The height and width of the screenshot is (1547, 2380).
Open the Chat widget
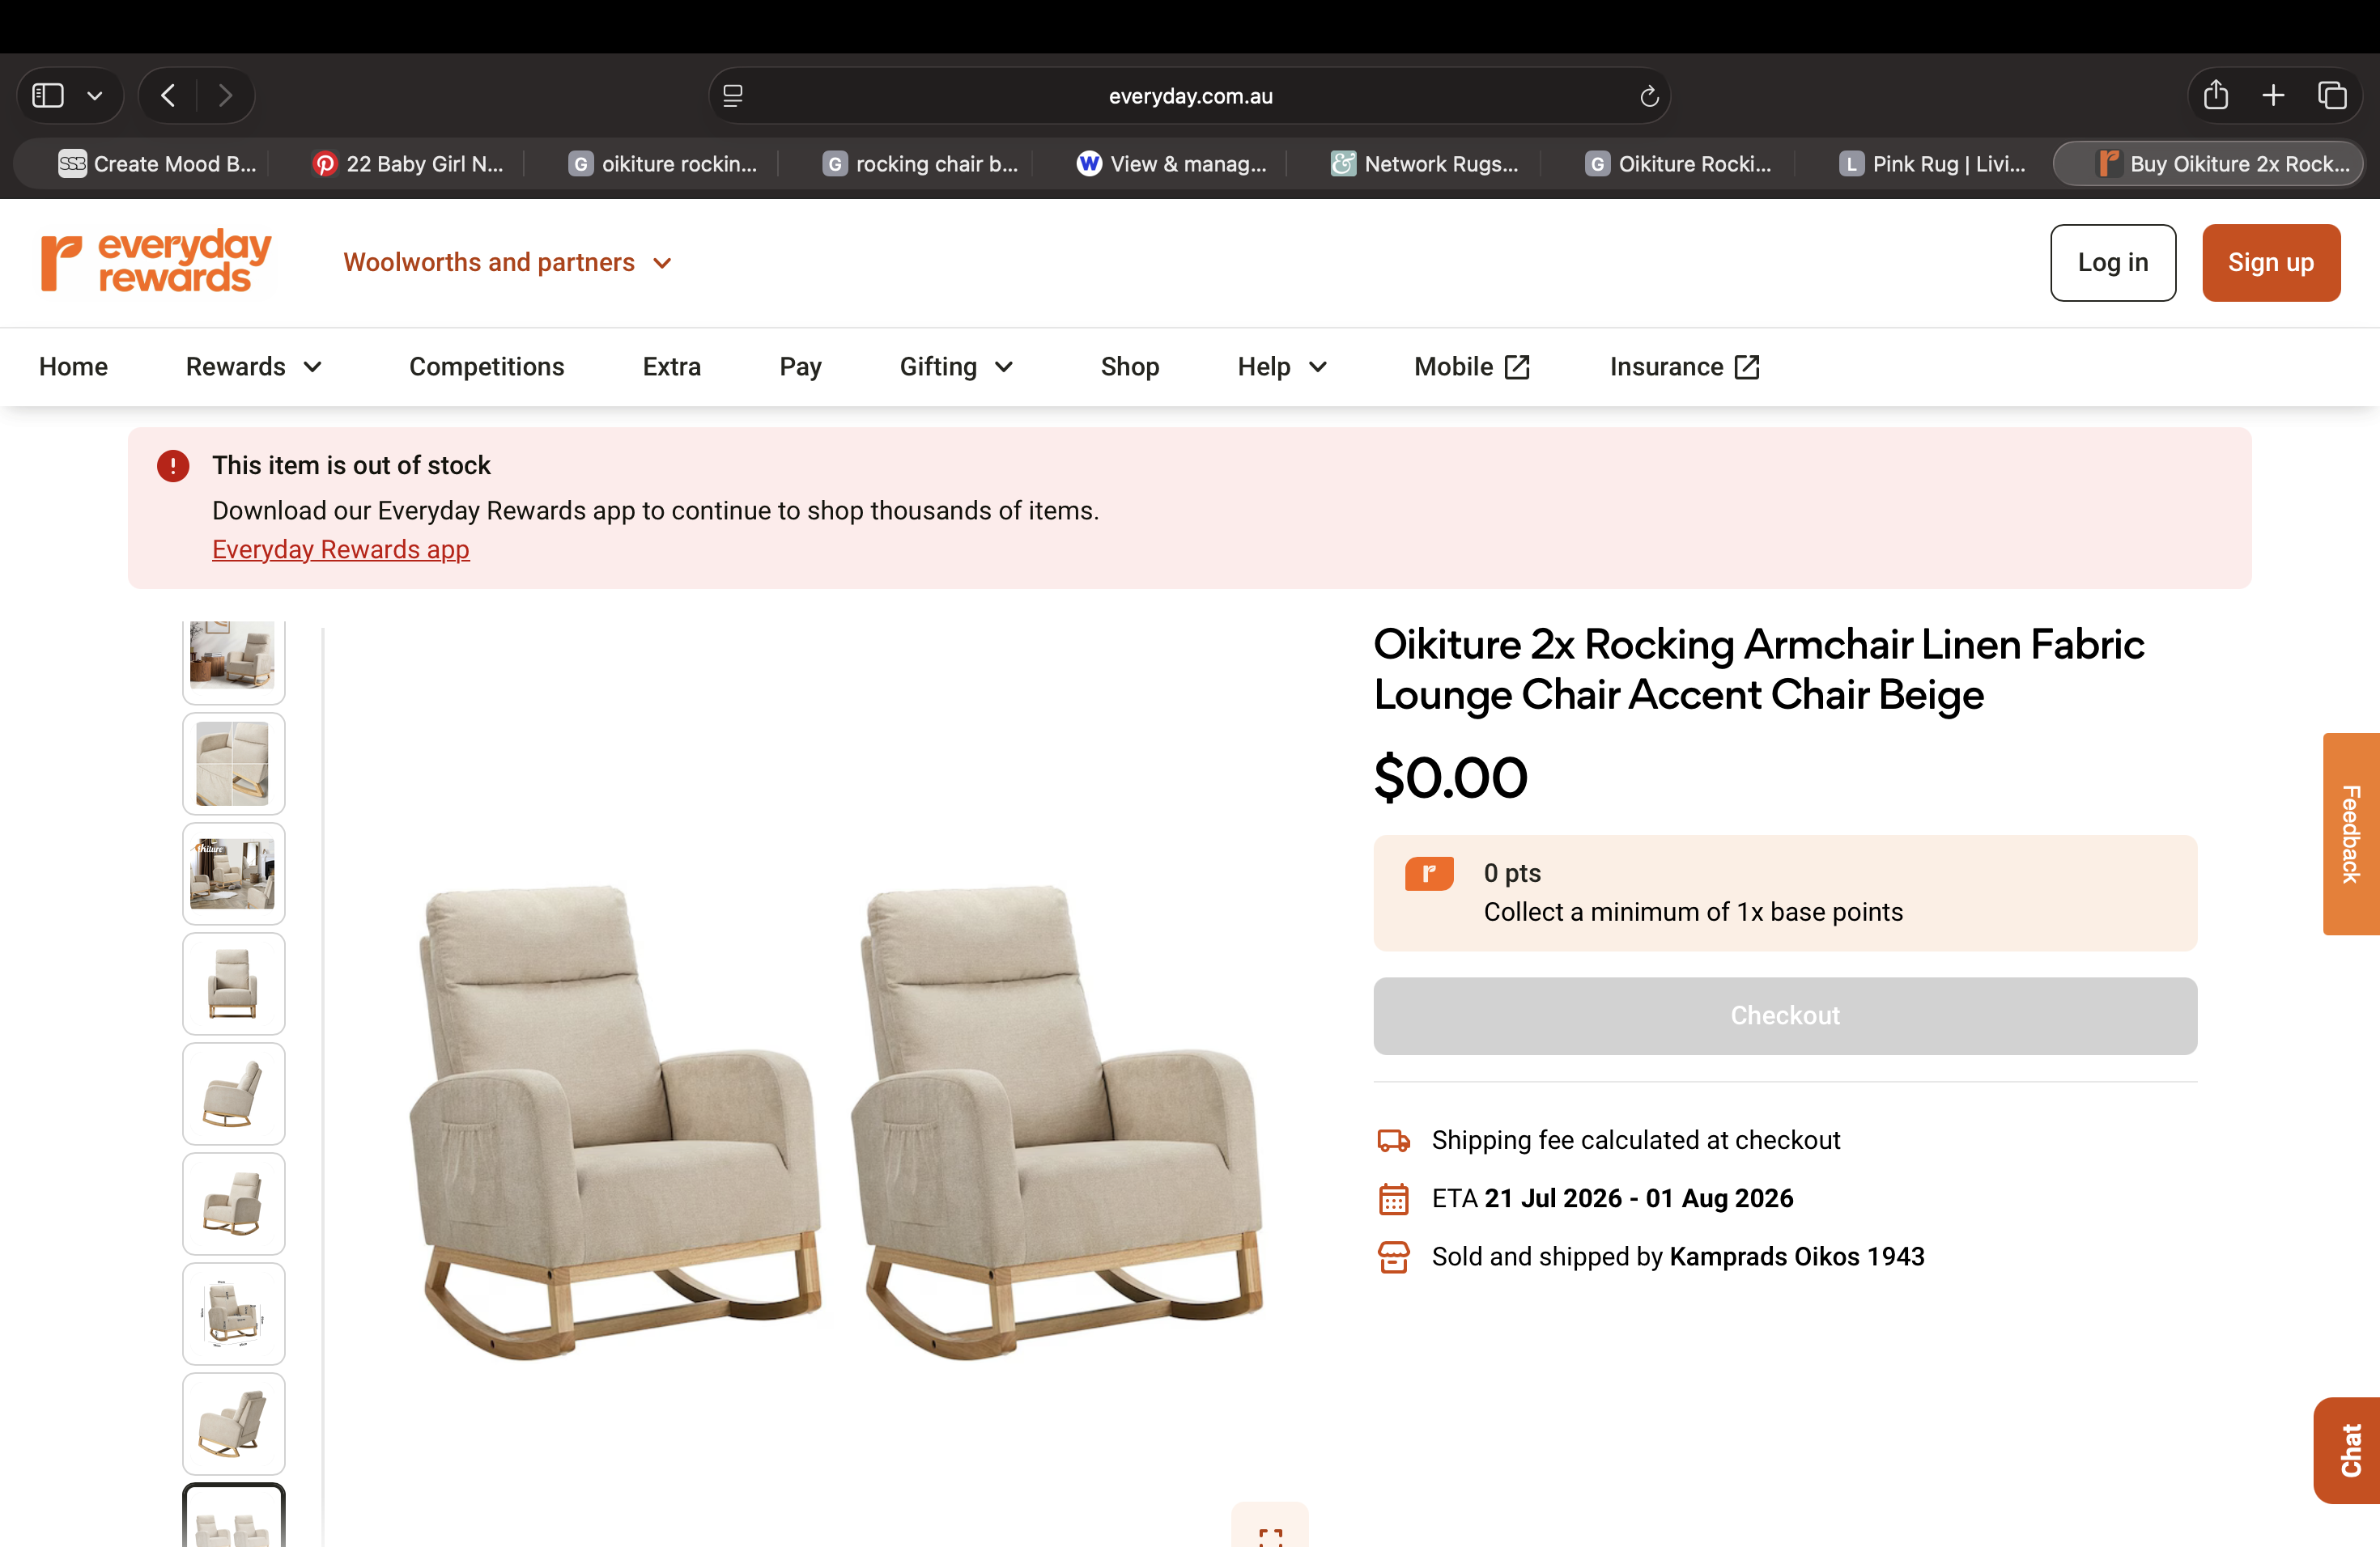pyautogui.click(x=2348, y=1450)
